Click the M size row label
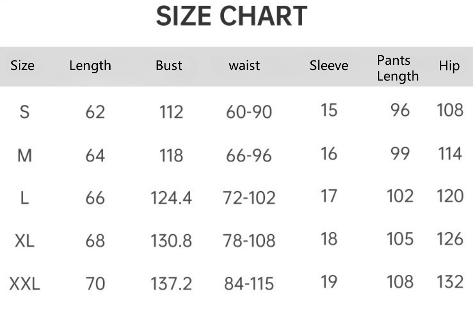The height and width of the screenshot is (314, 473). (25, 156)
